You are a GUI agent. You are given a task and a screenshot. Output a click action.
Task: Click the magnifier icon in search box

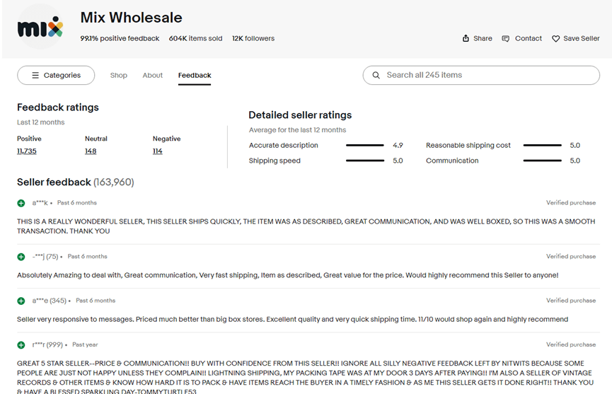point(376,75)
